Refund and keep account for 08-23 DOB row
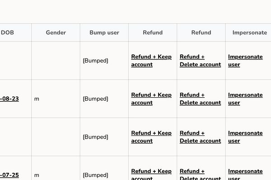Viewport: 271px width, 180px height. point(151,99)
